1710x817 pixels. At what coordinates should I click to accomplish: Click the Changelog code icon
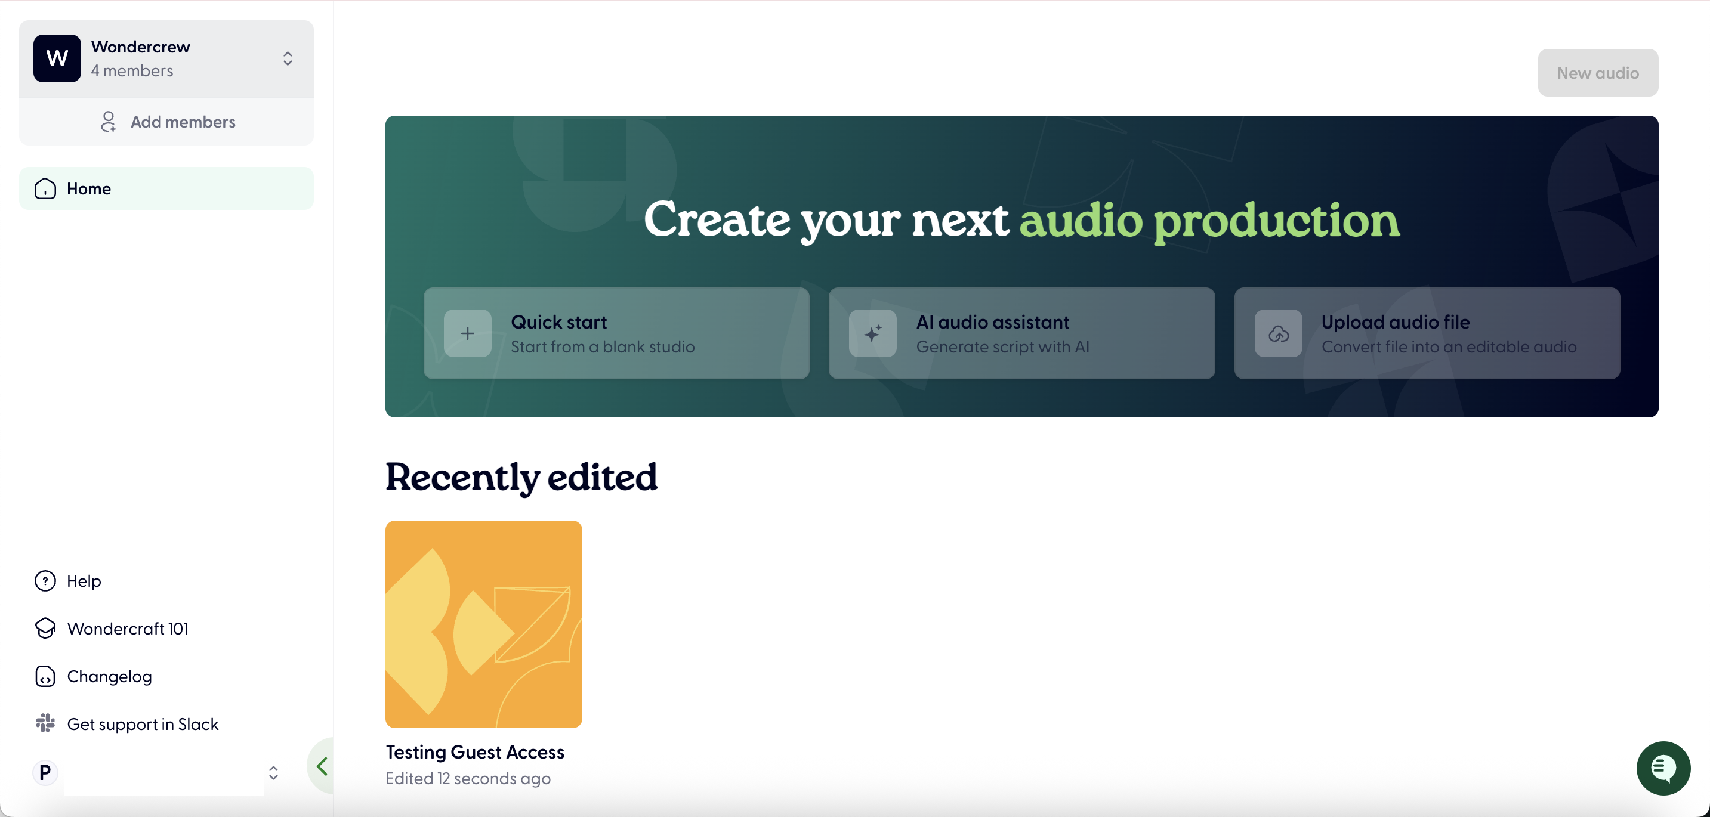point(45,676)
